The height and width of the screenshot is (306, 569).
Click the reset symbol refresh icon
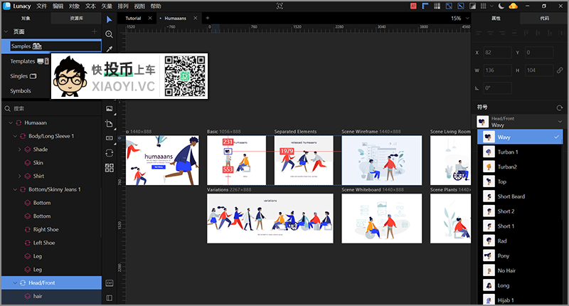[560, 107]
